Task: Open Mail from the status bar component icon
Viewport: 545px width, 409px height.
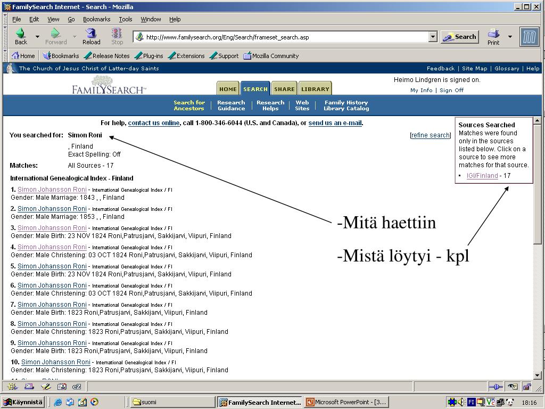Action: pos(29,387)
